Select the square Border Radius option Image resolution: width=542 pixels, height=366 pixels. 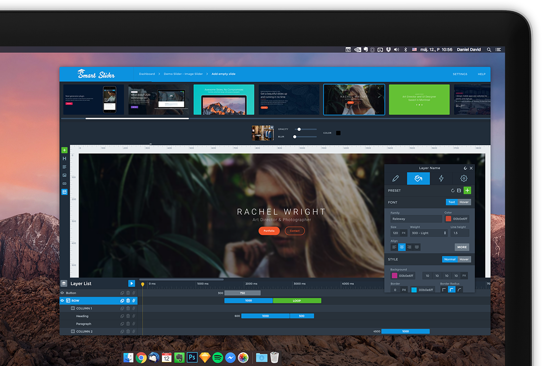[x=444, y=290]
